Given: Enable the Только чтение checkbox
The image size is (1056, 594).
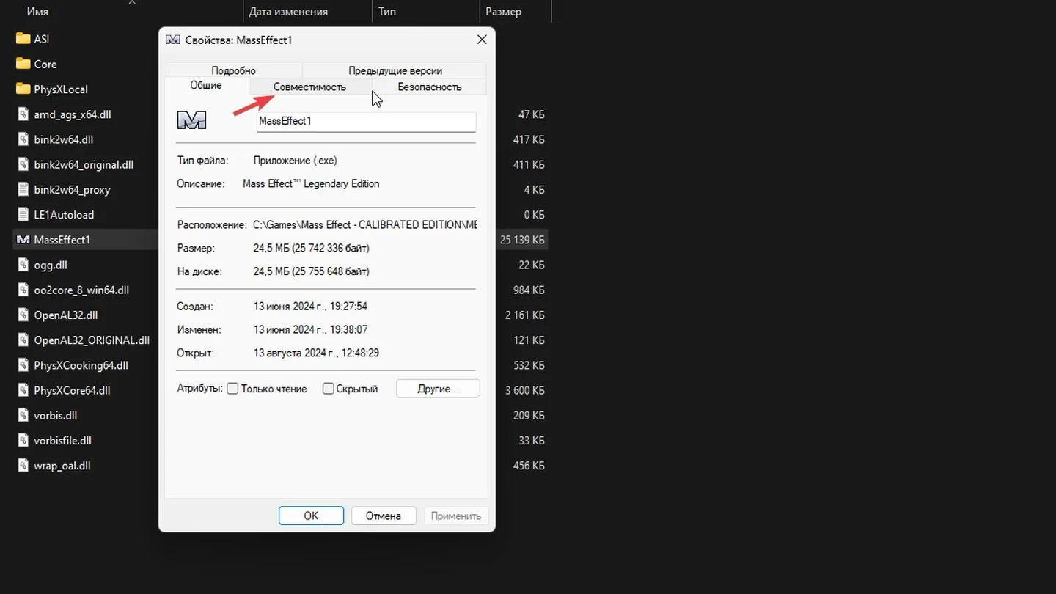Looking at the screenshot, I should (232, 389).
